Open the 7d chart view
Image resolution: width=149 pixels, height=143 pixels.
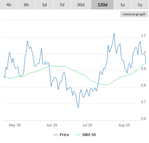click(x=62, y=5)
